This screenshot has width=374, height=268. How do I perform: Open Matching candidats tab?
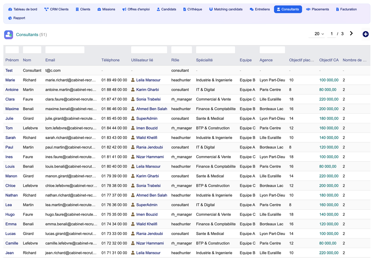click(226, 9)
